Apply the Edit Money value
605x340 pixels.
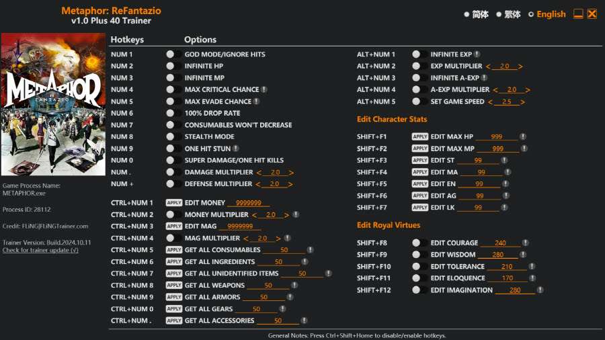[174, 202]
